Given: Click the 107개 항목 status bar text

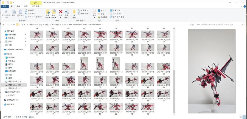Looking at the screenshot, I should [x=7, y=117].
